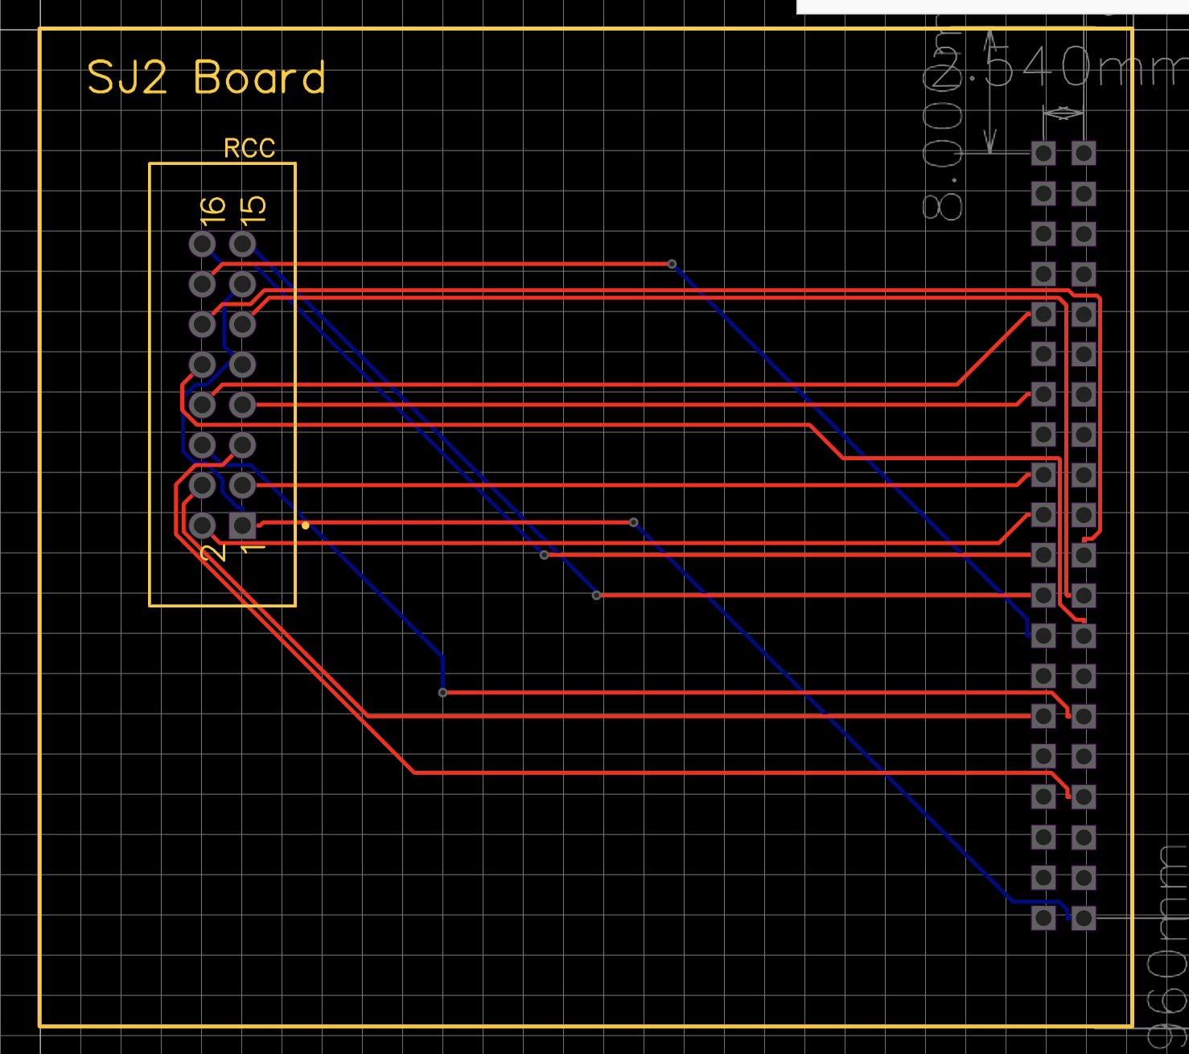Viewport: 1189px width, 1054px height.
Task: Select the RCC pad beside pin number 2
Action: [x=202, y=525]
